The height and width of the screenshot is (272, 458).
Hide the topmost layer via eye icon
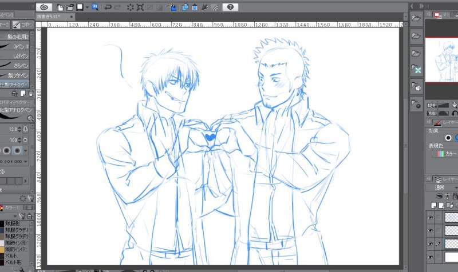tap(431, 218)
